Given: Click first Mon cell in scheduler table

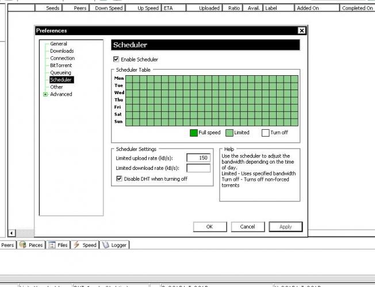Looking at the screenshot, I should point(129,79).
